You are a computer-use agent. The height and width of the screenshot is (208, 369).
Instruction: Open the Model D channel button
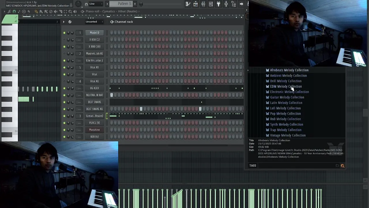pyautogui.click(x=94, y=33)
